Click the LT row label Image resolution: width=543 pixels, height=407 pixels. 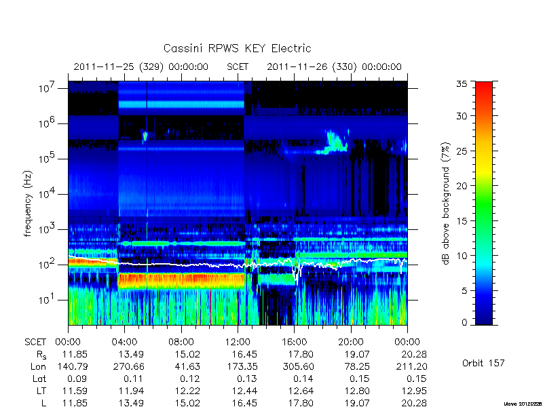(x=41, y=391)
